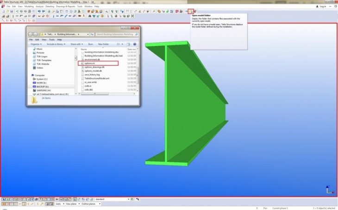Click the Refresh icon beside Explorer address bar
The height and width of the screenshot is (210, 338).
tap(92, 34)
